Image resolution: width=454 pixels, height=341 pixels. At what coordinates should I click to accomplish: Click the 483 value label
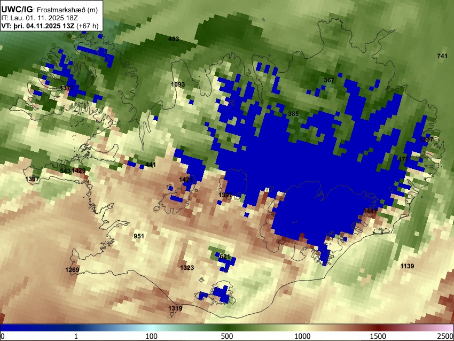[174, 39]
